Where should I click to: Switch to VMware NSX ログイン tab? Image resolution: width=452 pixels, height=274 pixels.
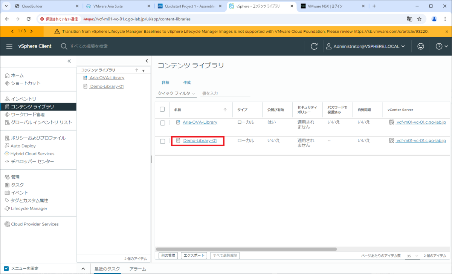333,6
